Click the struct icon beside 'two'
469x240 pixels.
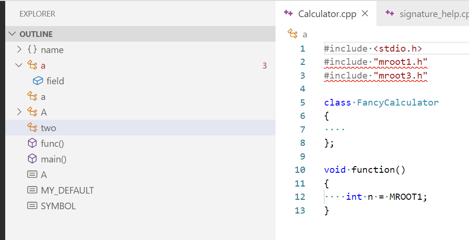[x=32, y=127]
